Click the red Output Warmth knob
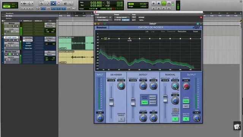The width and height of the screenshot is (243, 137). pyautogui.click(x=186, y=86)
